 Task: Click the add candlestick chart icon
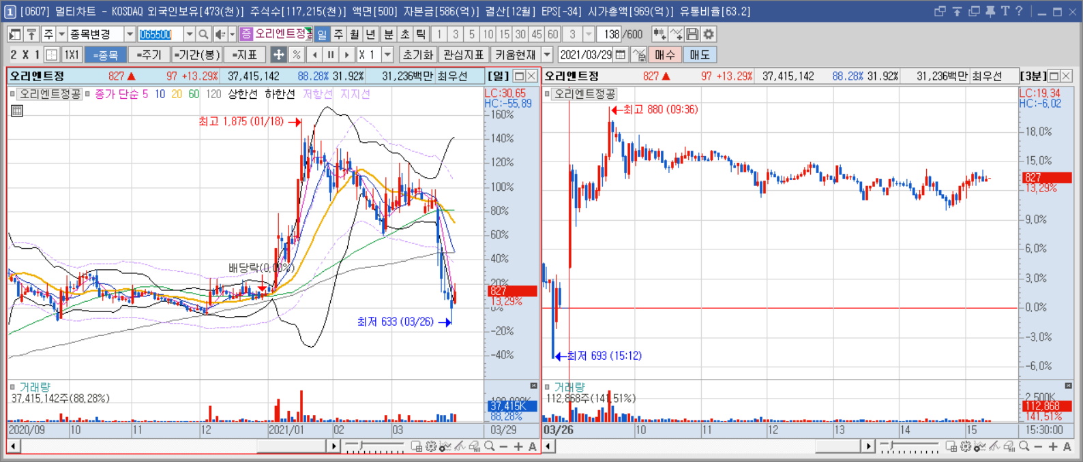659,34
